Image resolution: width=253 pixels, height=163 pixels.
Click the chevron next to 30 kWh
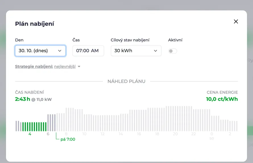tap(155, 51)
